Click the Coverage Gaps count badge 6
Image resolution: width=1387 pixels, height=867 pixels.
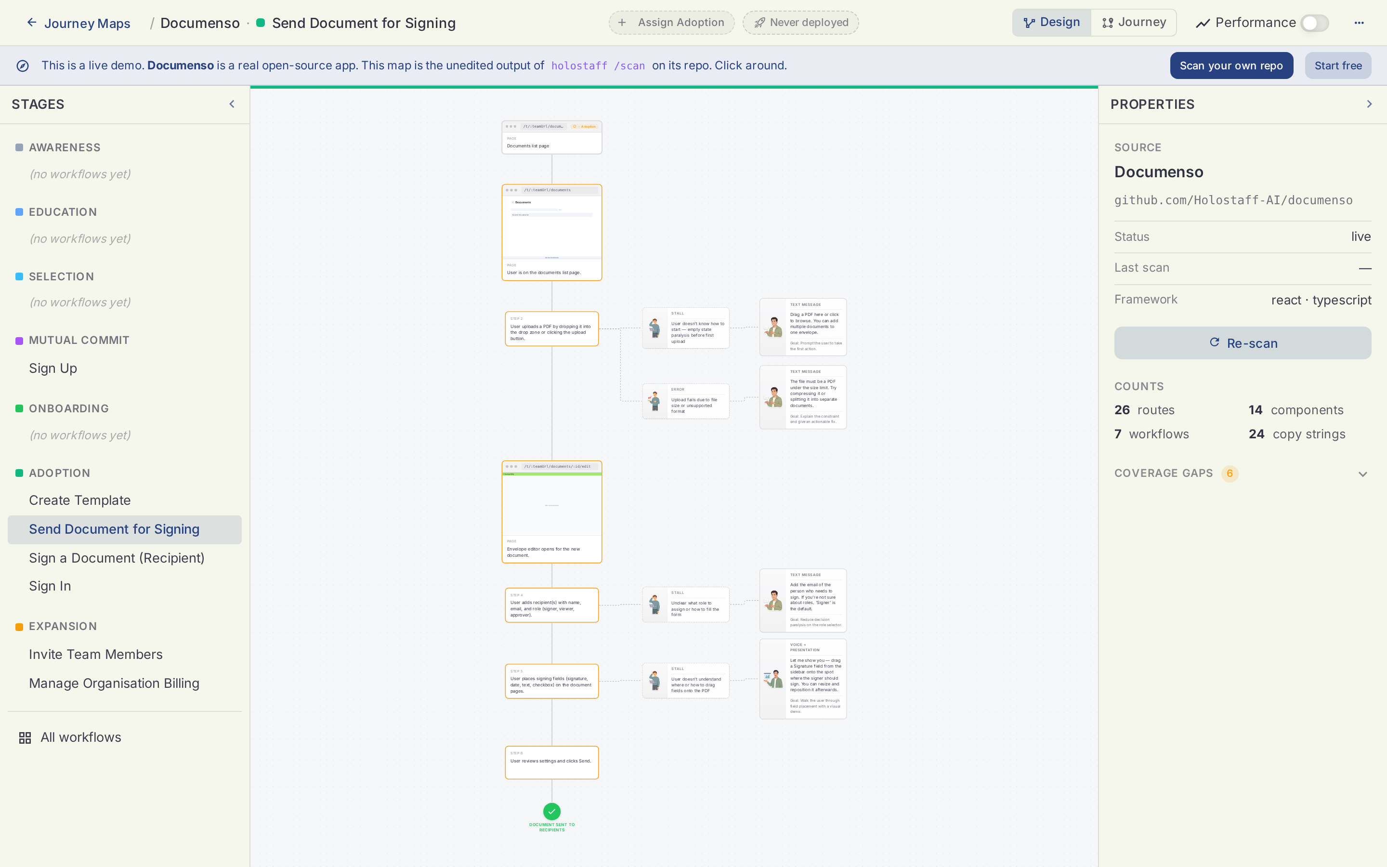pyautogui.click(x=1230, y=473)
